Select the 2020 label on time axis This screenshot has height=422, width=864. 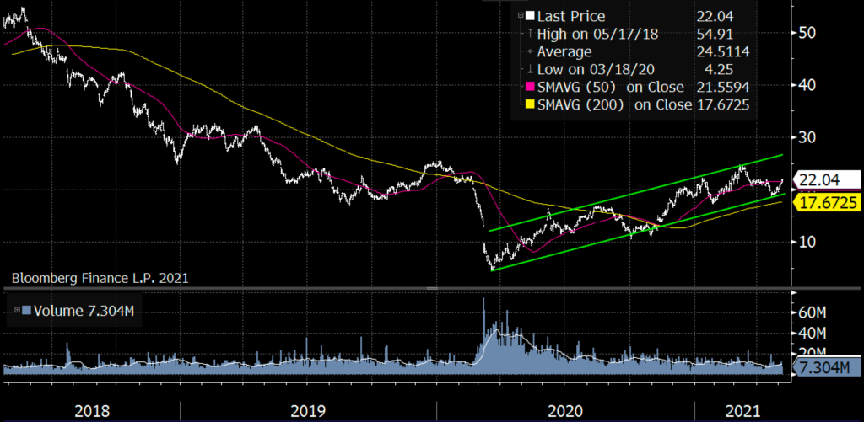click(566, 411)
